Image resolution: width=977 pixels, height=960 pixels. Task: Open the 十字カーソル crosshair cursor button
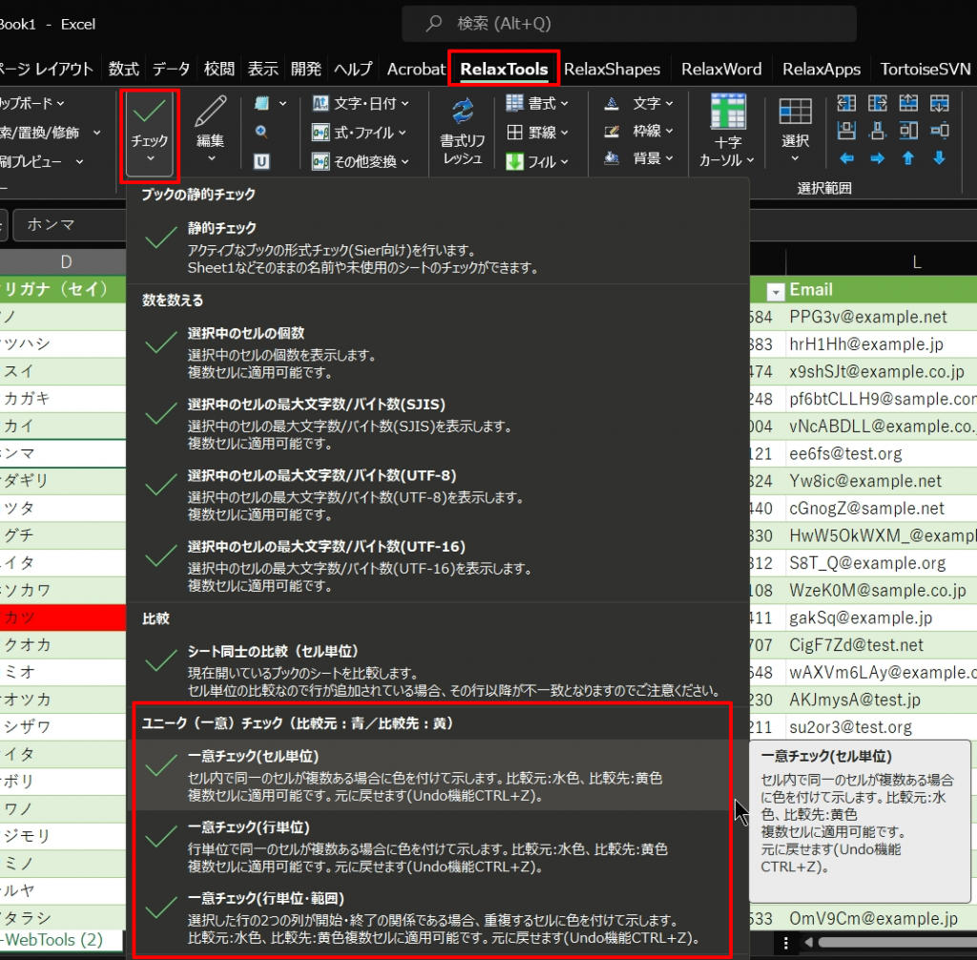pyautogui.click(x=727, y=132)
